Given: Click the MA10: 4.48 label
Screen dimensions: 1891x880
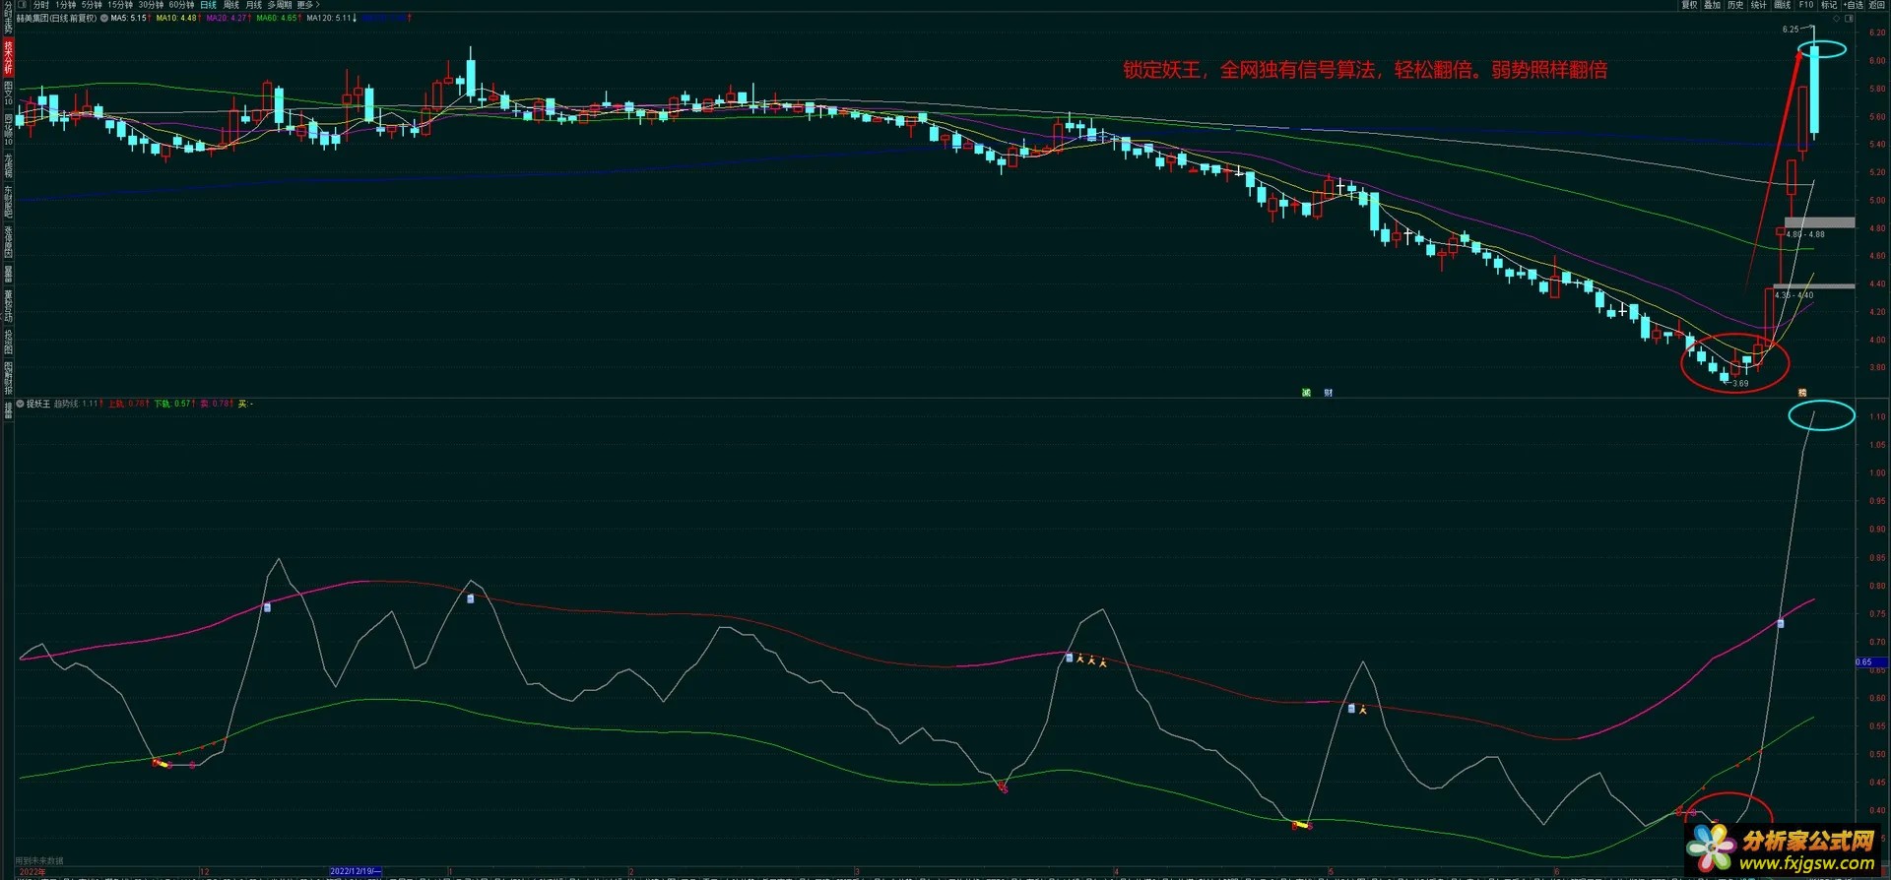Looking at the screenshot, I should point(176,18).
